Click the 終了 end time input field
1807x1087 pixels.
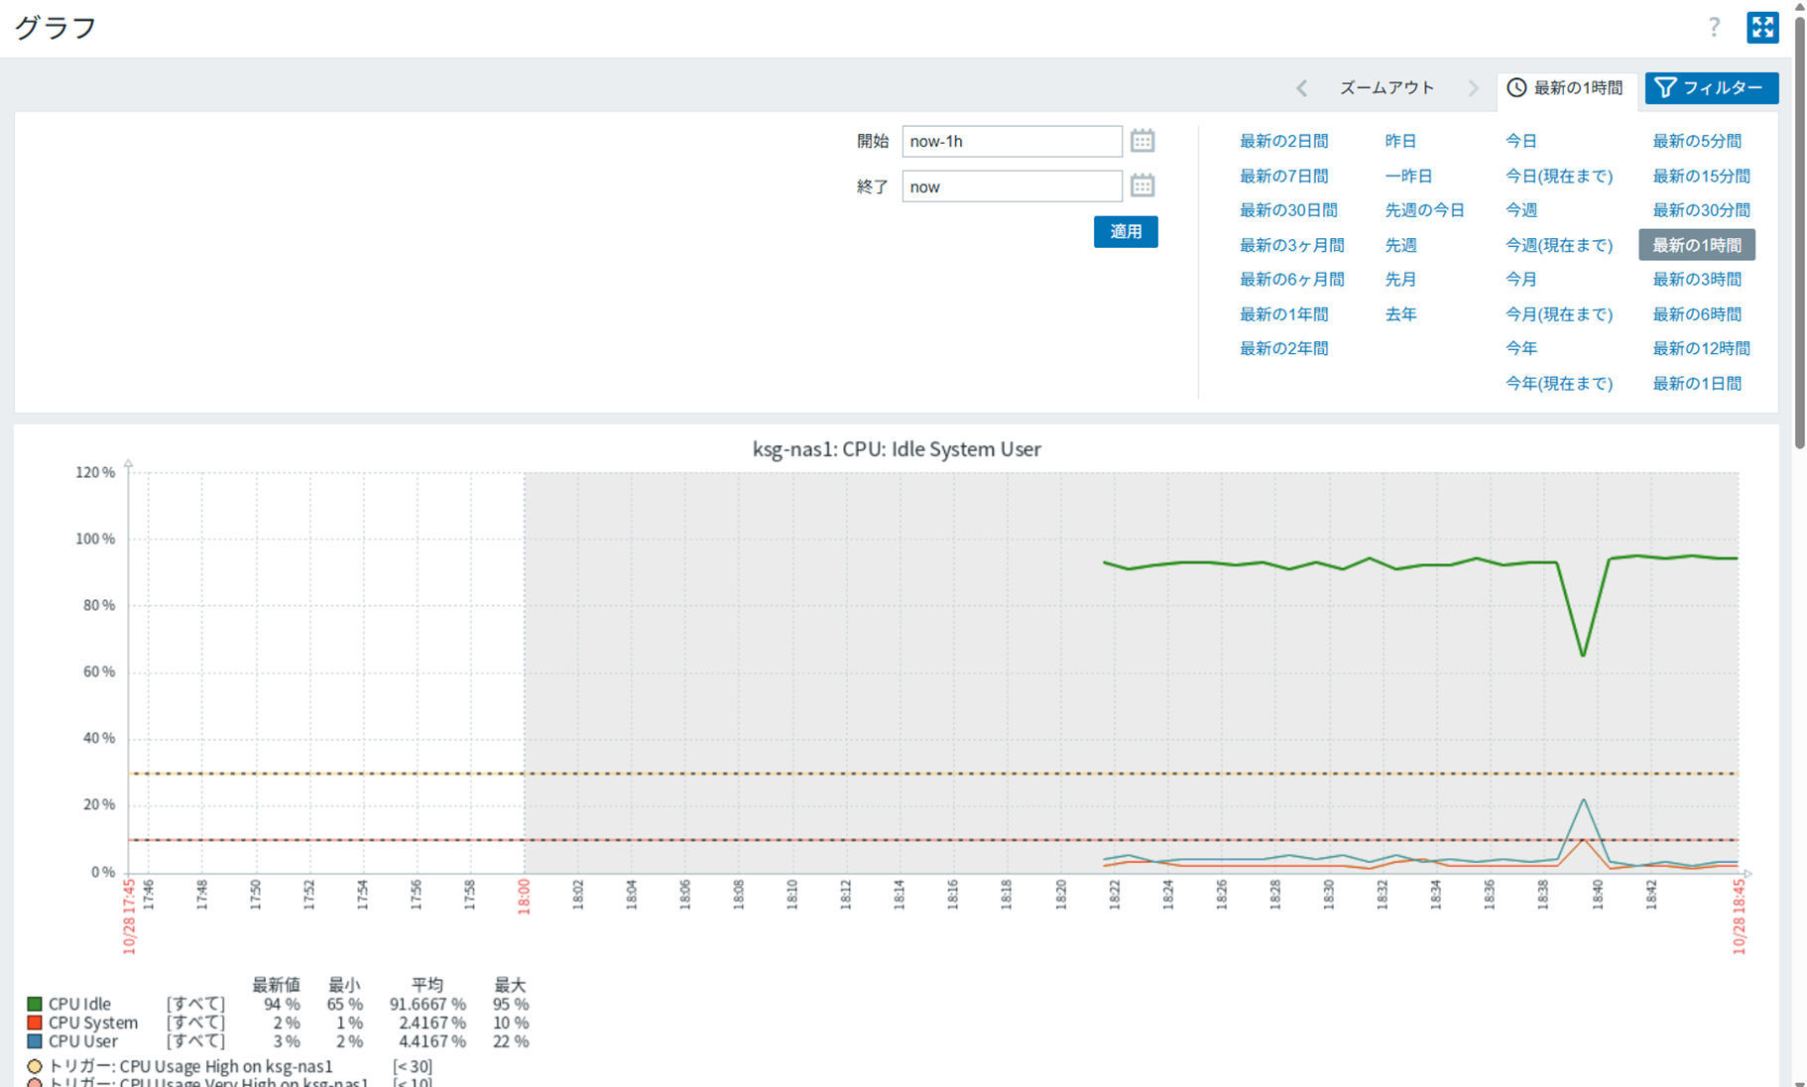[1011, 186]
